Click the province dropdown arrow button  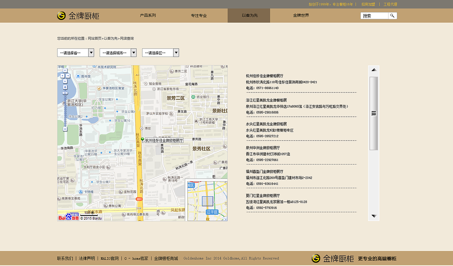(x=91, y=53)
